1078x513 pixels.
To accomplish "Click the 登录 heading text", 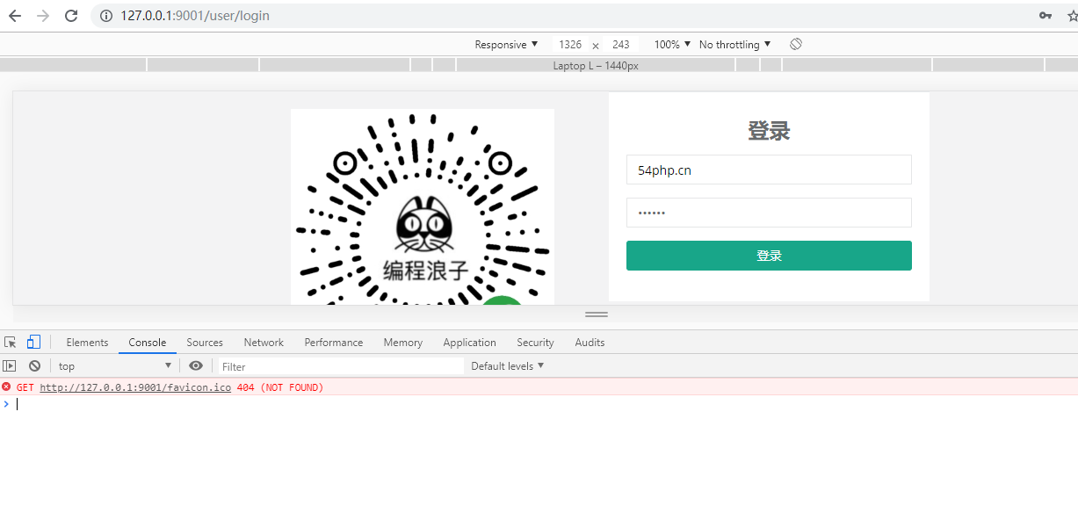I will (x=769, y=131).
